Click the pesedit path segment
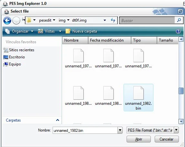Screen dimensions: 185x147 45,20
